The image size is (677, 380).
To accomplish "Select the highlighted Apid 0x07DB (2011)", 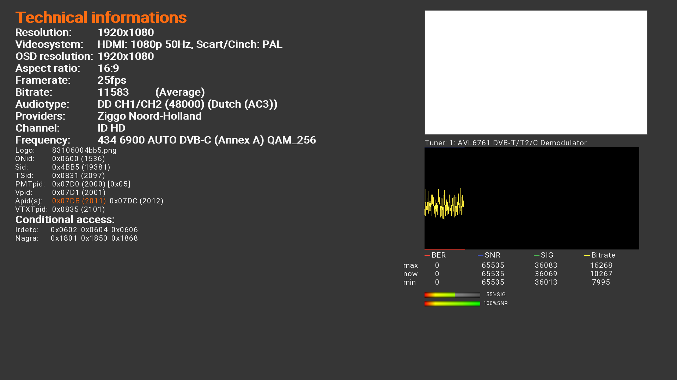I will pos(79,201).
